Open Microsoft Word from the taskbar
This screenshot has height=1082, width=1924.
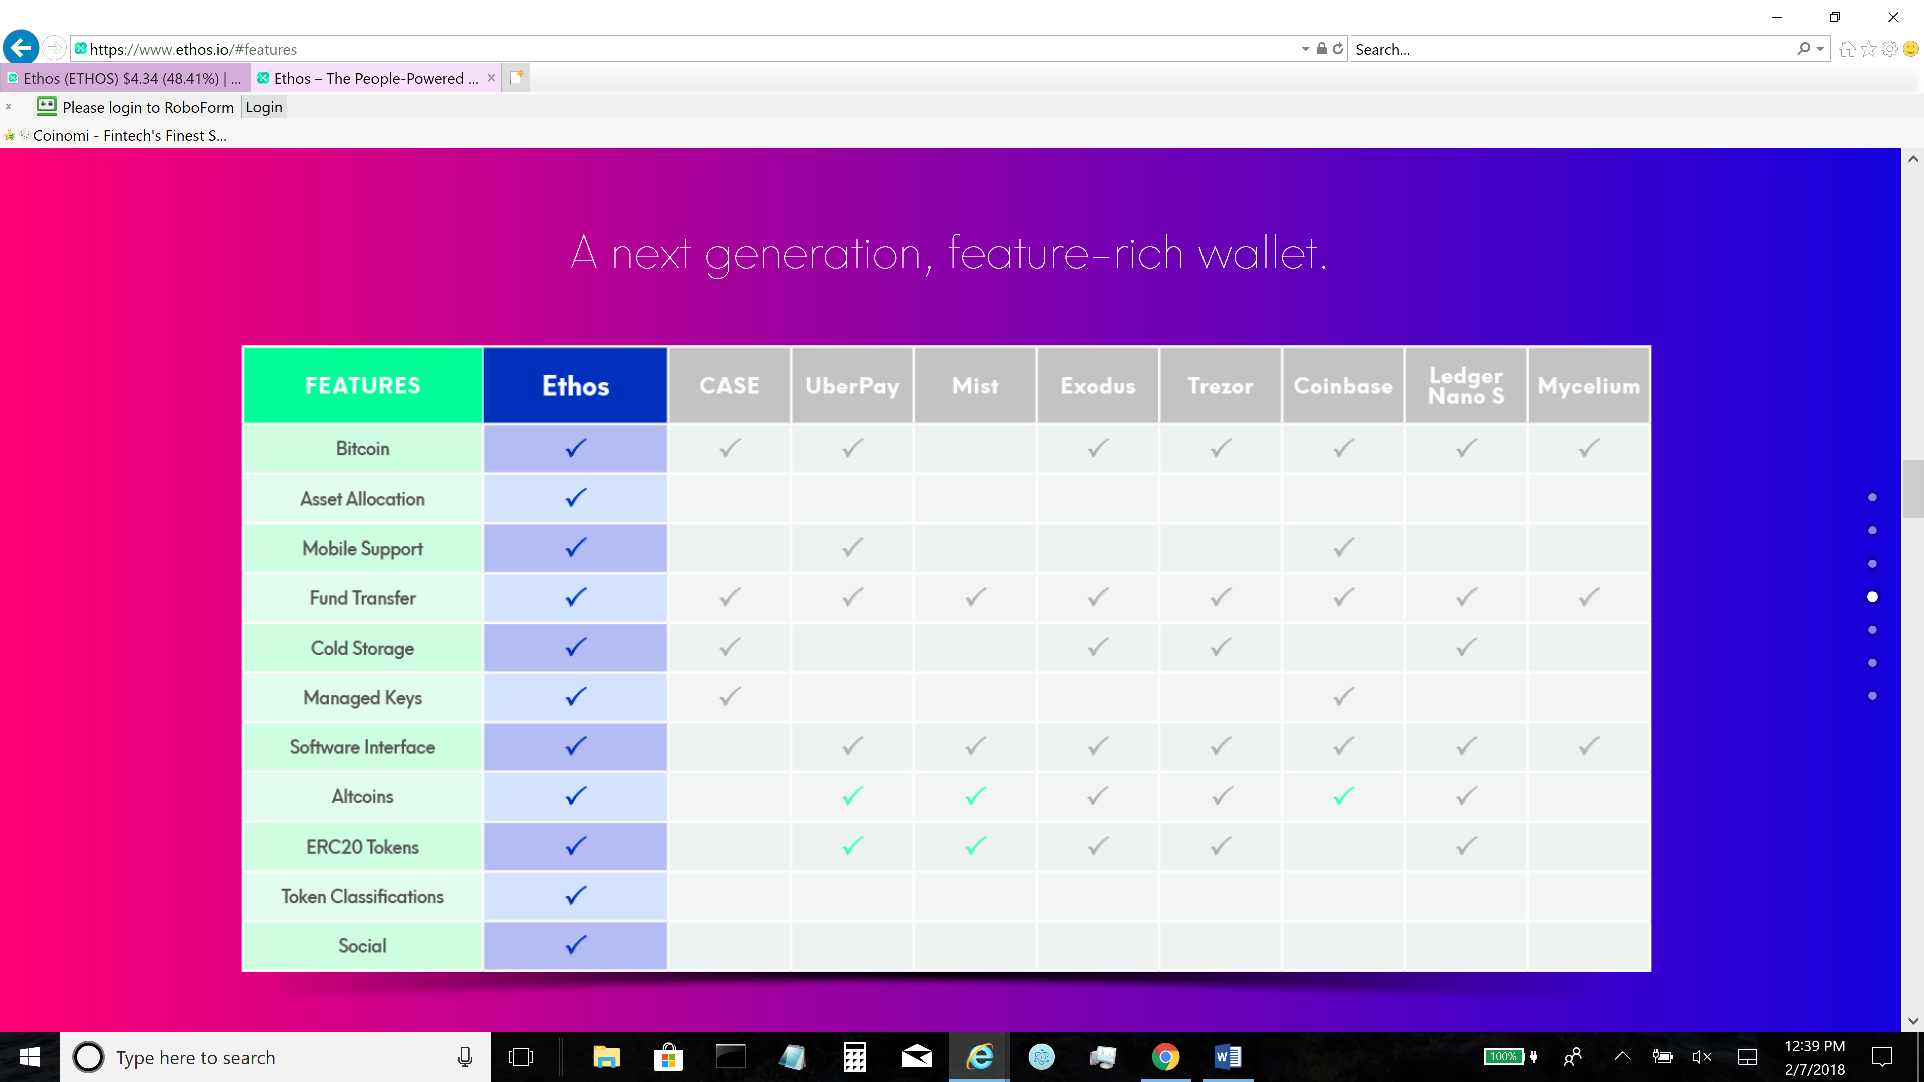pyautogui.click(x=1227, y=1056)
